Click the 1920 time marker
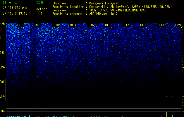This screenshot has width=184, height=117. pos(178,25)
